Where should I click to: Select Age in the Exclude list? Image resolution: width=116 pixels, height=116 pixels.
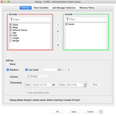click(x=30, y=33)
